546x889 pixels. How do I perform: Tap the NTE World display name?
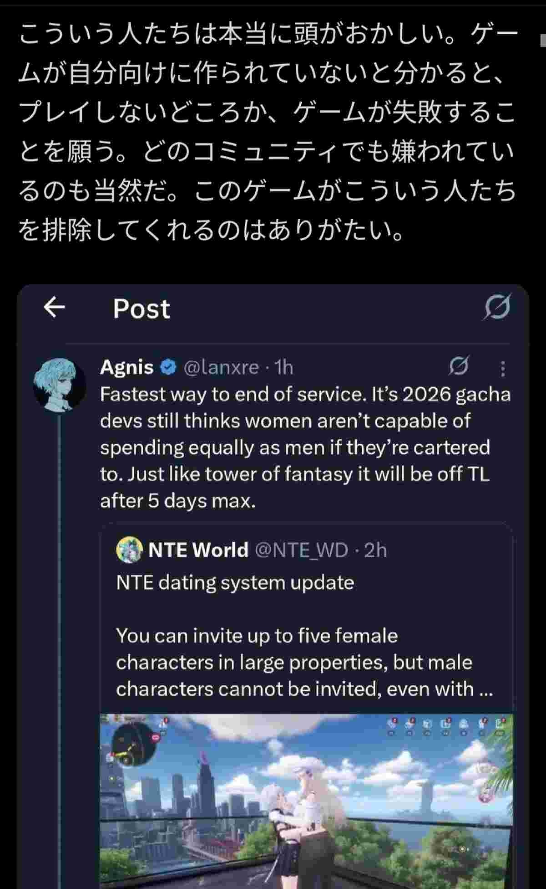(198, 550)
